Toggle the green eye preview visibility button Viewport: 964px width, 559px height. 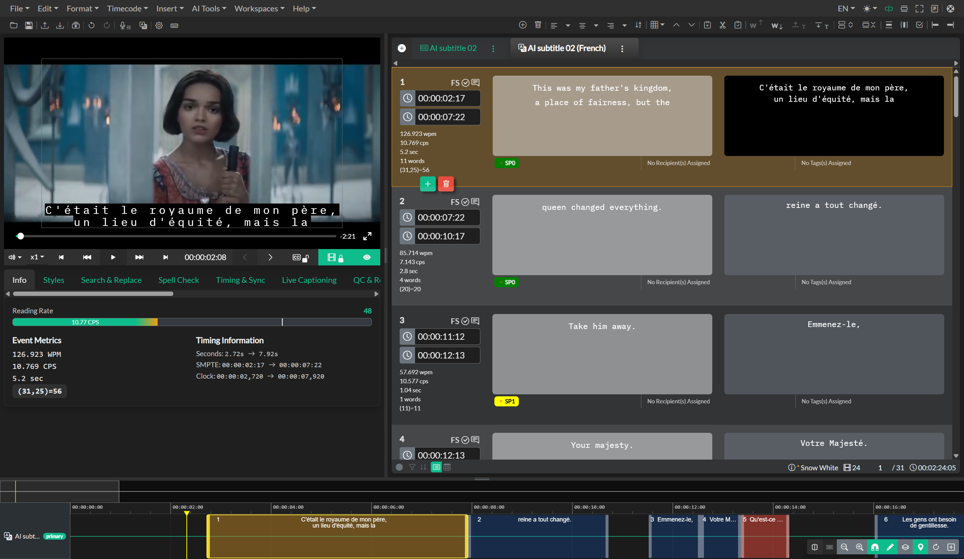pyautogui.click(x=367, y=257)
